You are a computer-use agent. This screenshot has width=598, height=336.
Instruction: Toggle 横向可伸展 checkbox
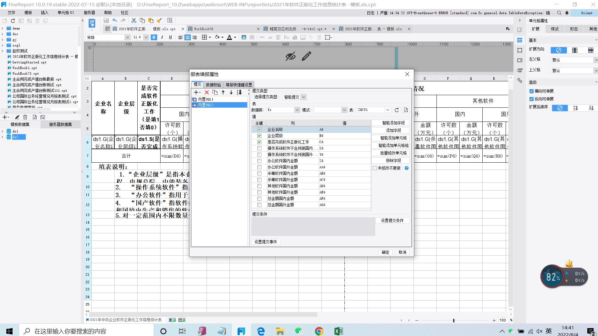point(531,91)
